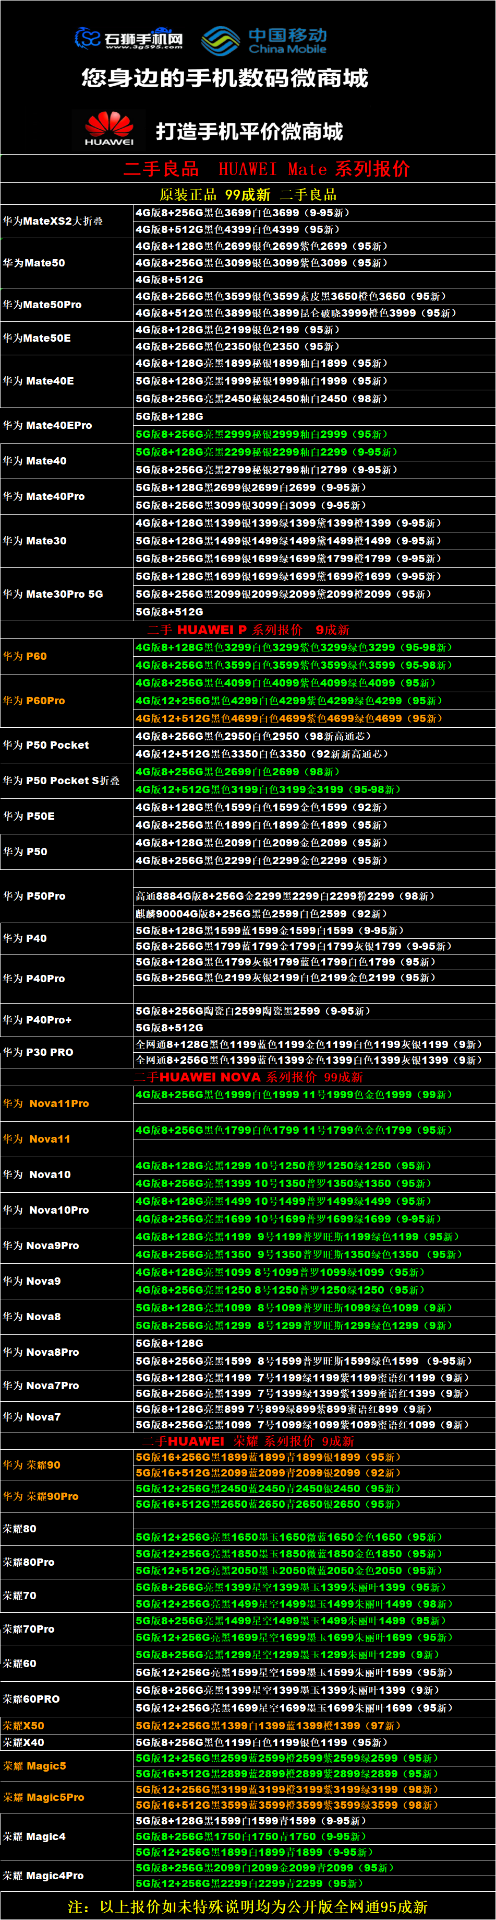Click the "原装正品 99成新 二手良品" subheading
The height and width of the screenshot is (1920, 496).
(248, 194)
